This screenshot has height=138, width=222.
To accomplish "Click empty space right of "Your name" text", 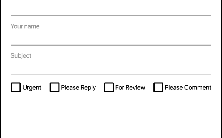I will pos(125,26).
